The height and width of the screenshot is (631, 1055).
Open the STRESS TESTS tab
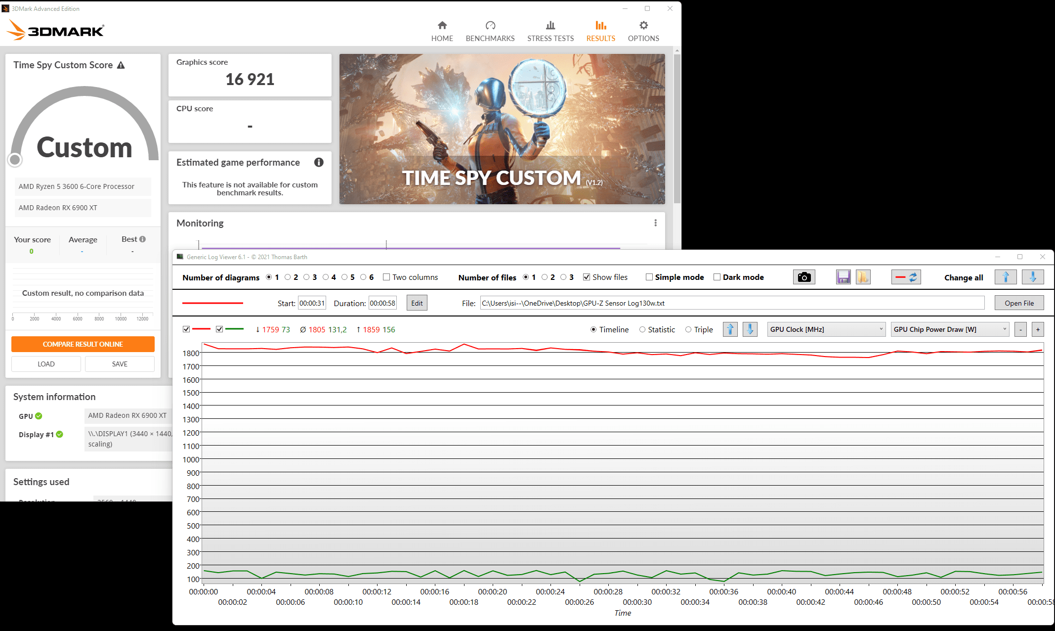point(550,31)
